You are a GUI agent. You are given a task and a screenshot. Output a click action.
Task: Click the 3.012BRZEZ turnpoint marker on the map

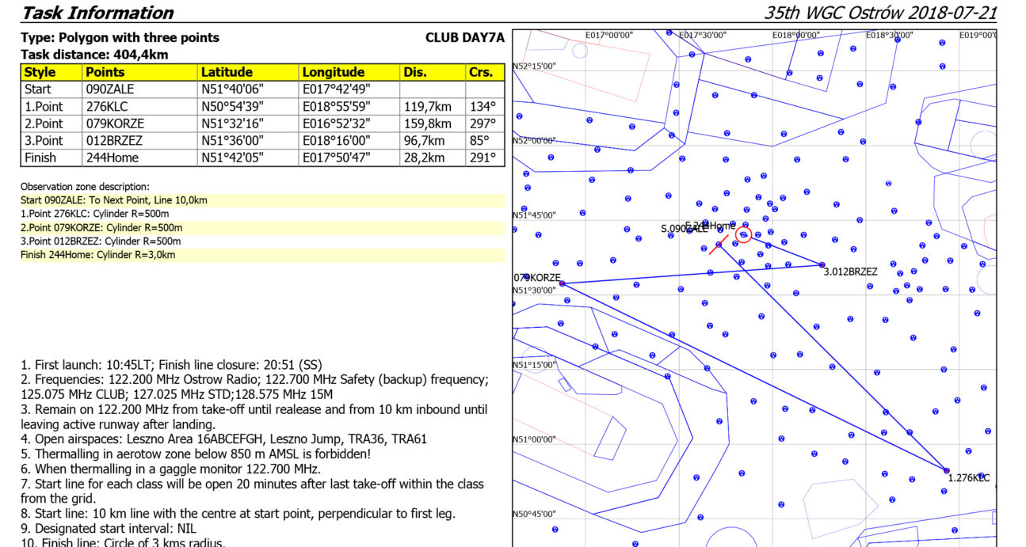pyautogui.click(x=822, y=264)
